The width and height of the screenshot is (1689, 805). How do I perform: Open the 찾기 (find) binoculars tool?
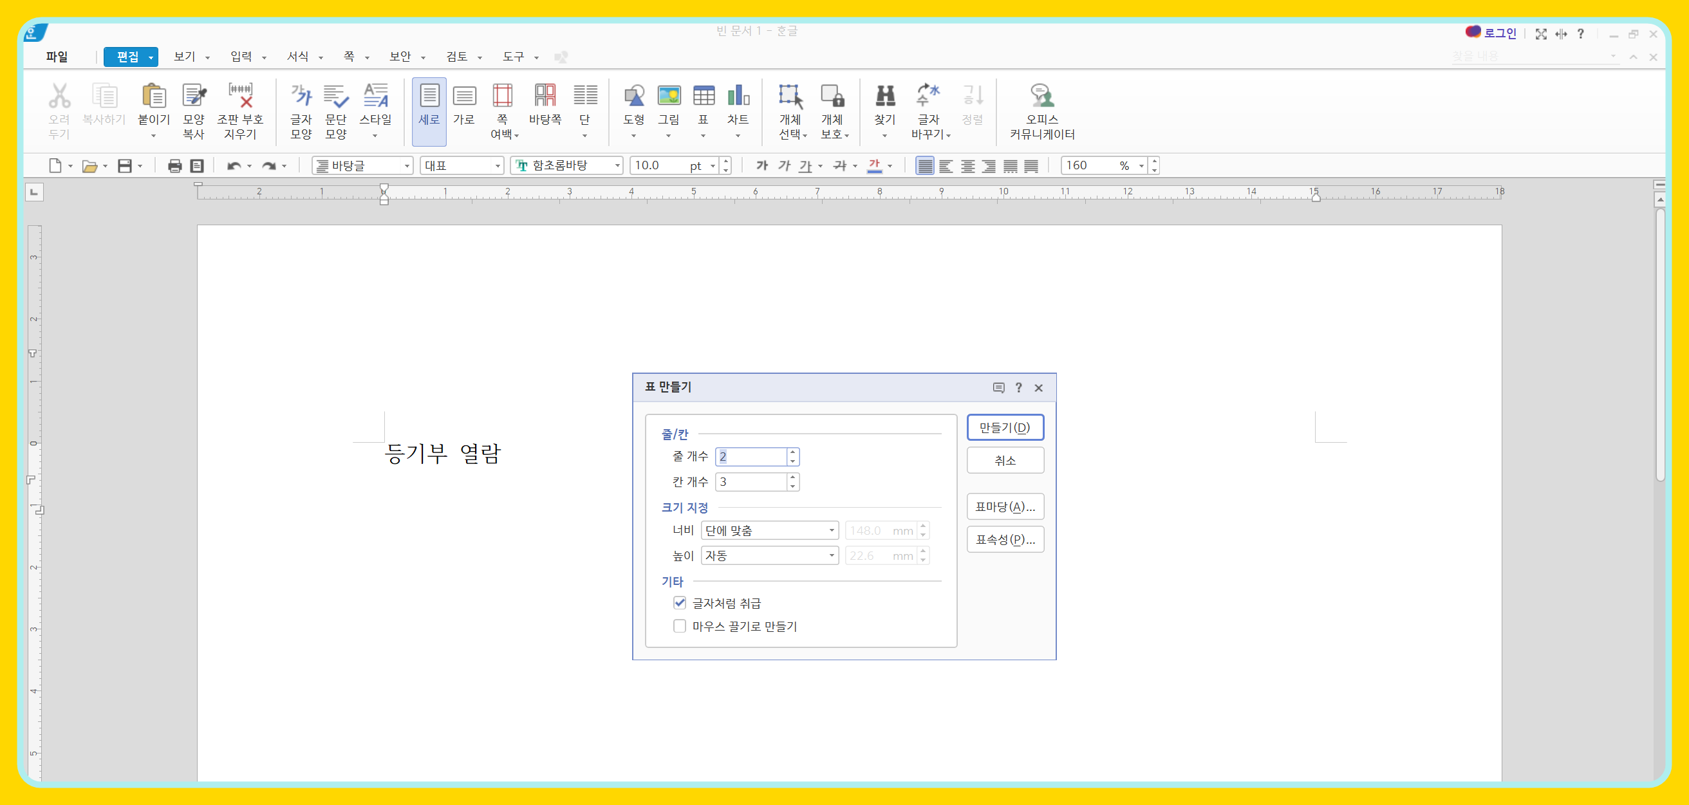point(884,97)
